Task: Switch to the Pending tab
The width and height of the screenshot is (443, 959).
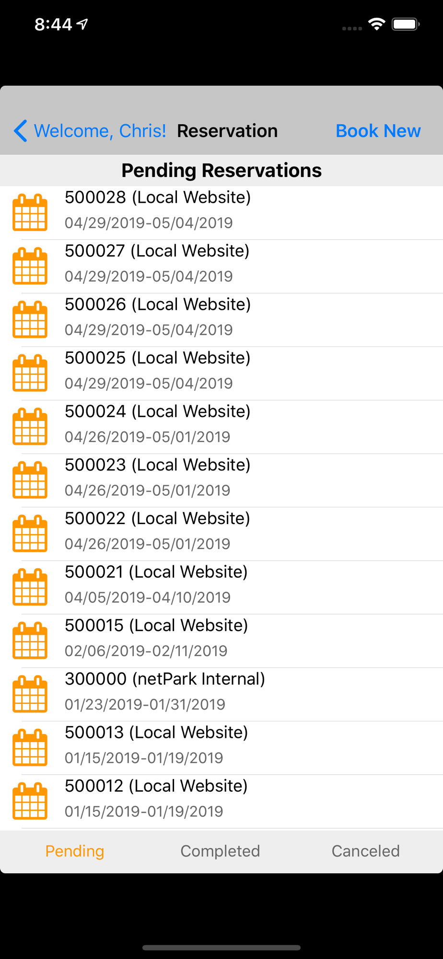Action: [75, 851]
